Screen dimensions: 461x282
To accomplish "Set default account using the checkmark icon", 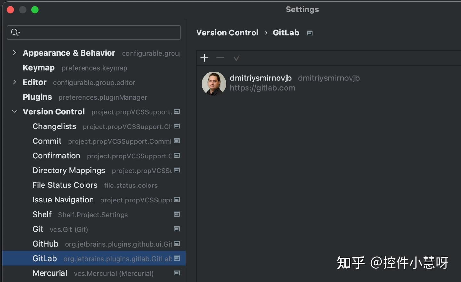I will point(237,58).
